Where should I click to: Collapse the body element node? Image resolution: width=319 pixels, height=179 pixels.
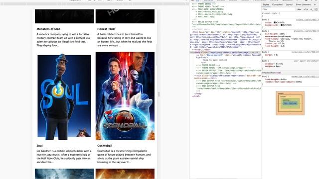(x=193, y=52)
